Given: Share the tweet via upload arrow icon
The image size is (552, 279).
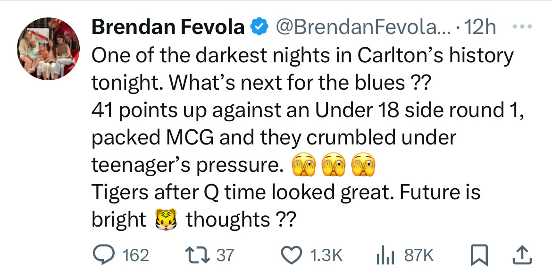Looking at the screenshot, I should pos(522,255).
